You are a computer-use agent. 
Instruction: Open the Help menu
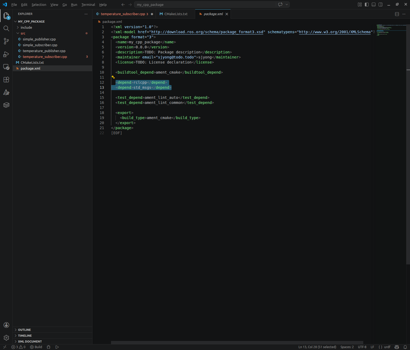pos(103,5)
